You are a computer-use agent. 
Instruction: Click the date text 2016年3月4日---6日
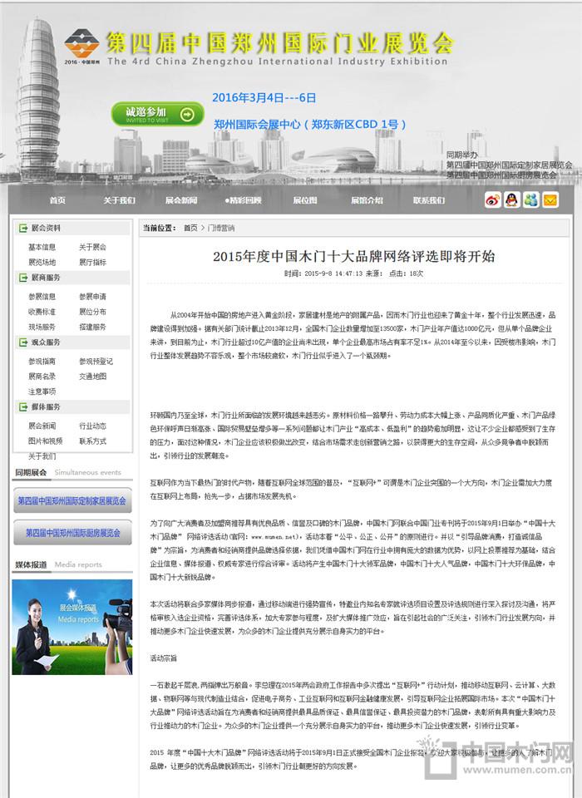264,98
